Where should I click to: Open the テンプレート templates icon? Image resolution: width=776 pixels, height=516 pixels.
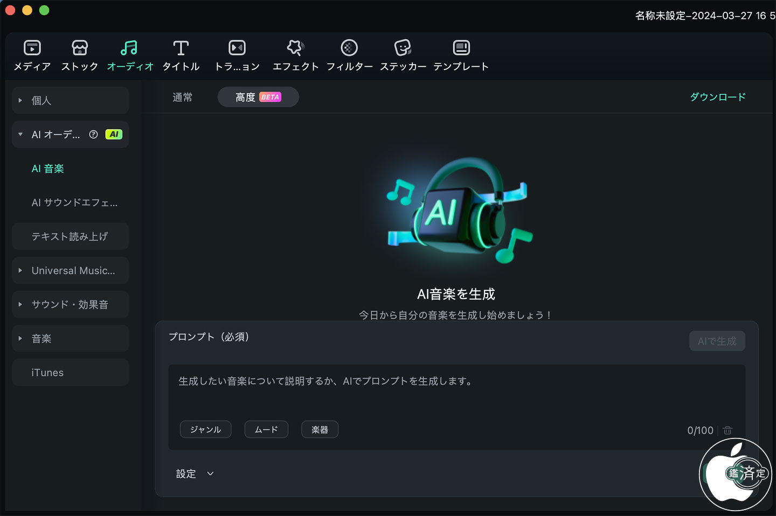(461, 48)
